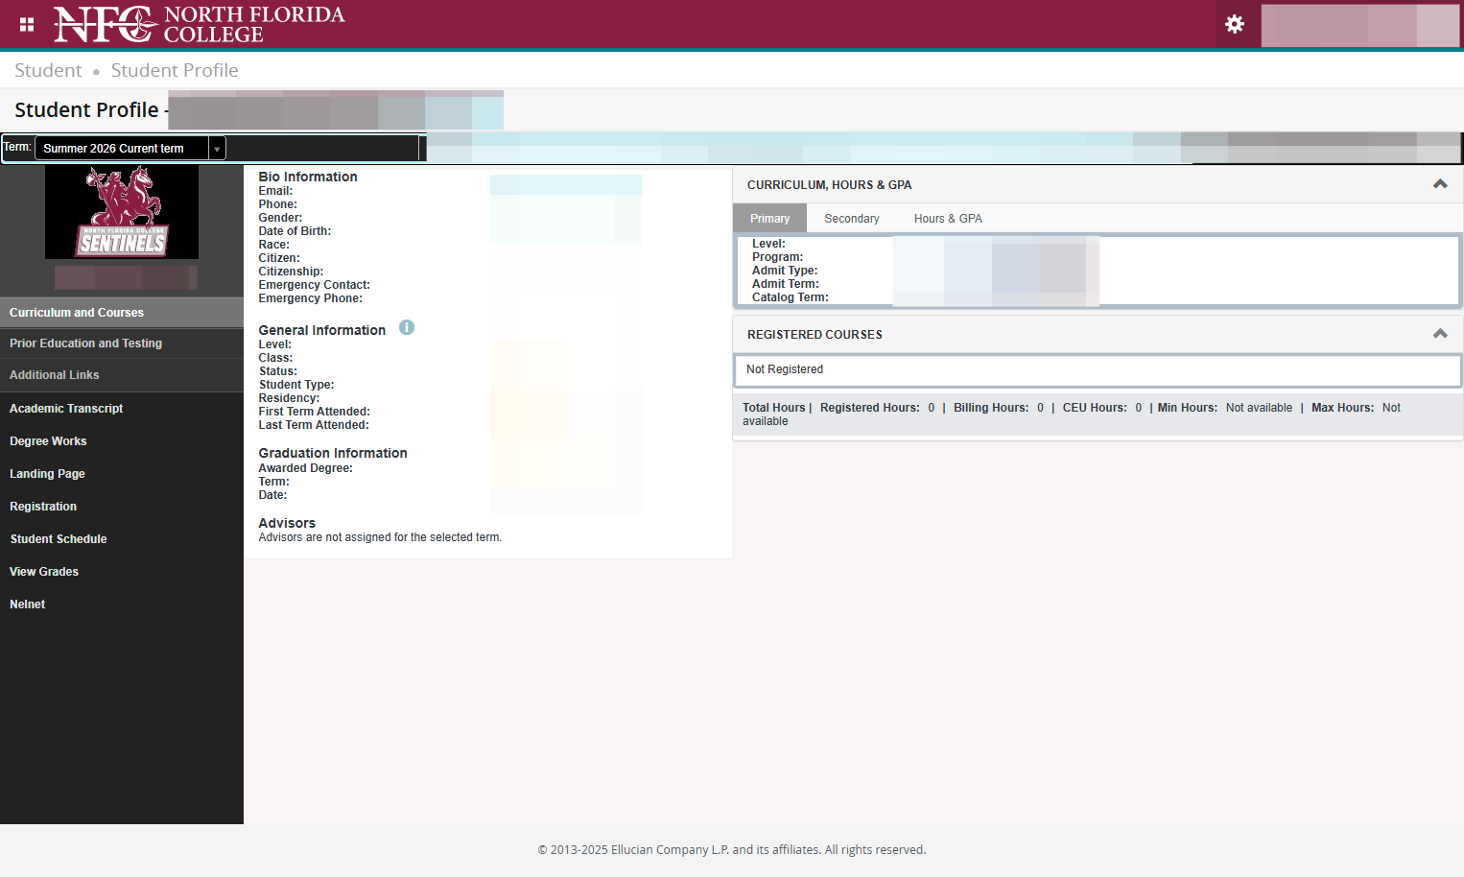This screenshot has height=877, width=1464.
Task: Click the 'Billing Hours:' label
Action: coord(991,408)
